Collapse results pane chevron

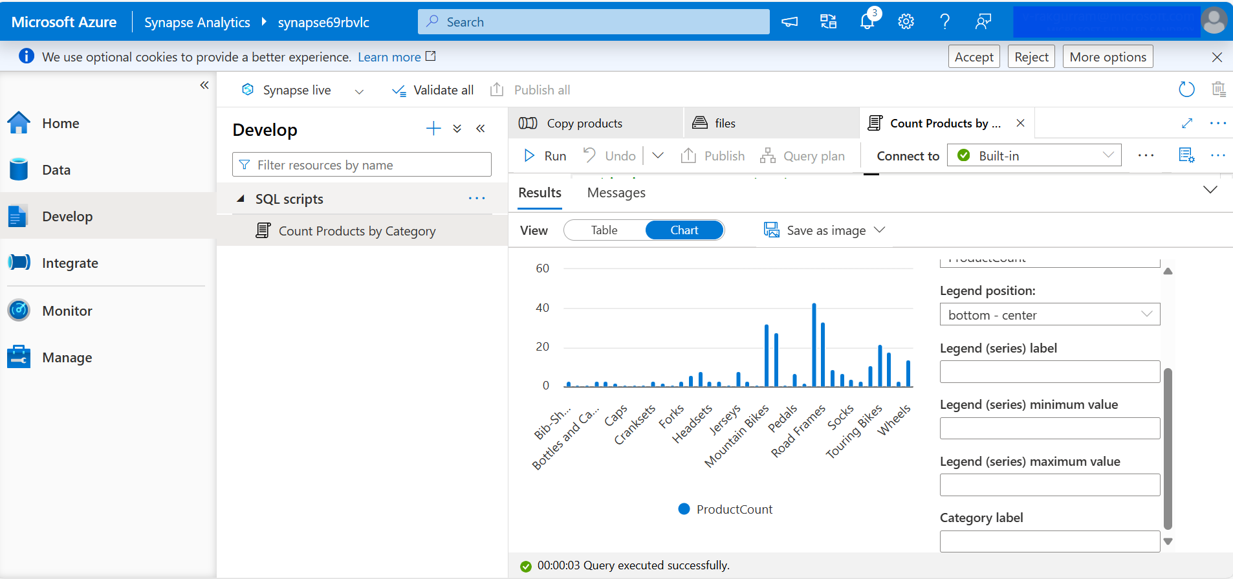pyautogui.click(x=1210, y=190)
